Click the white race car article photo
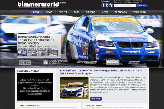The height and width of the screenshot is (109, 164). [x=74, y=88]
